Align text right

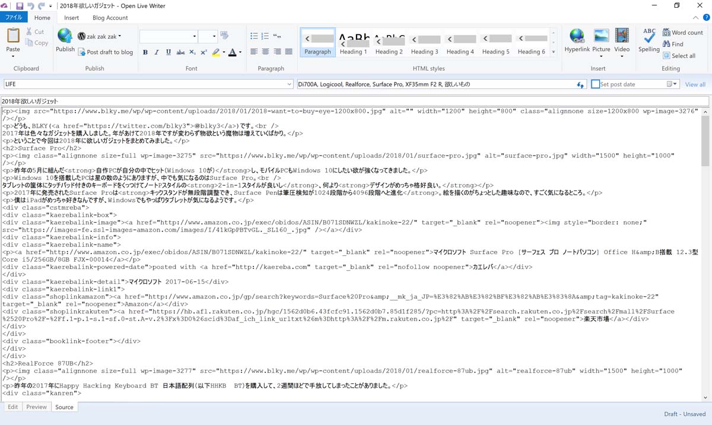[x=277, y=52]
